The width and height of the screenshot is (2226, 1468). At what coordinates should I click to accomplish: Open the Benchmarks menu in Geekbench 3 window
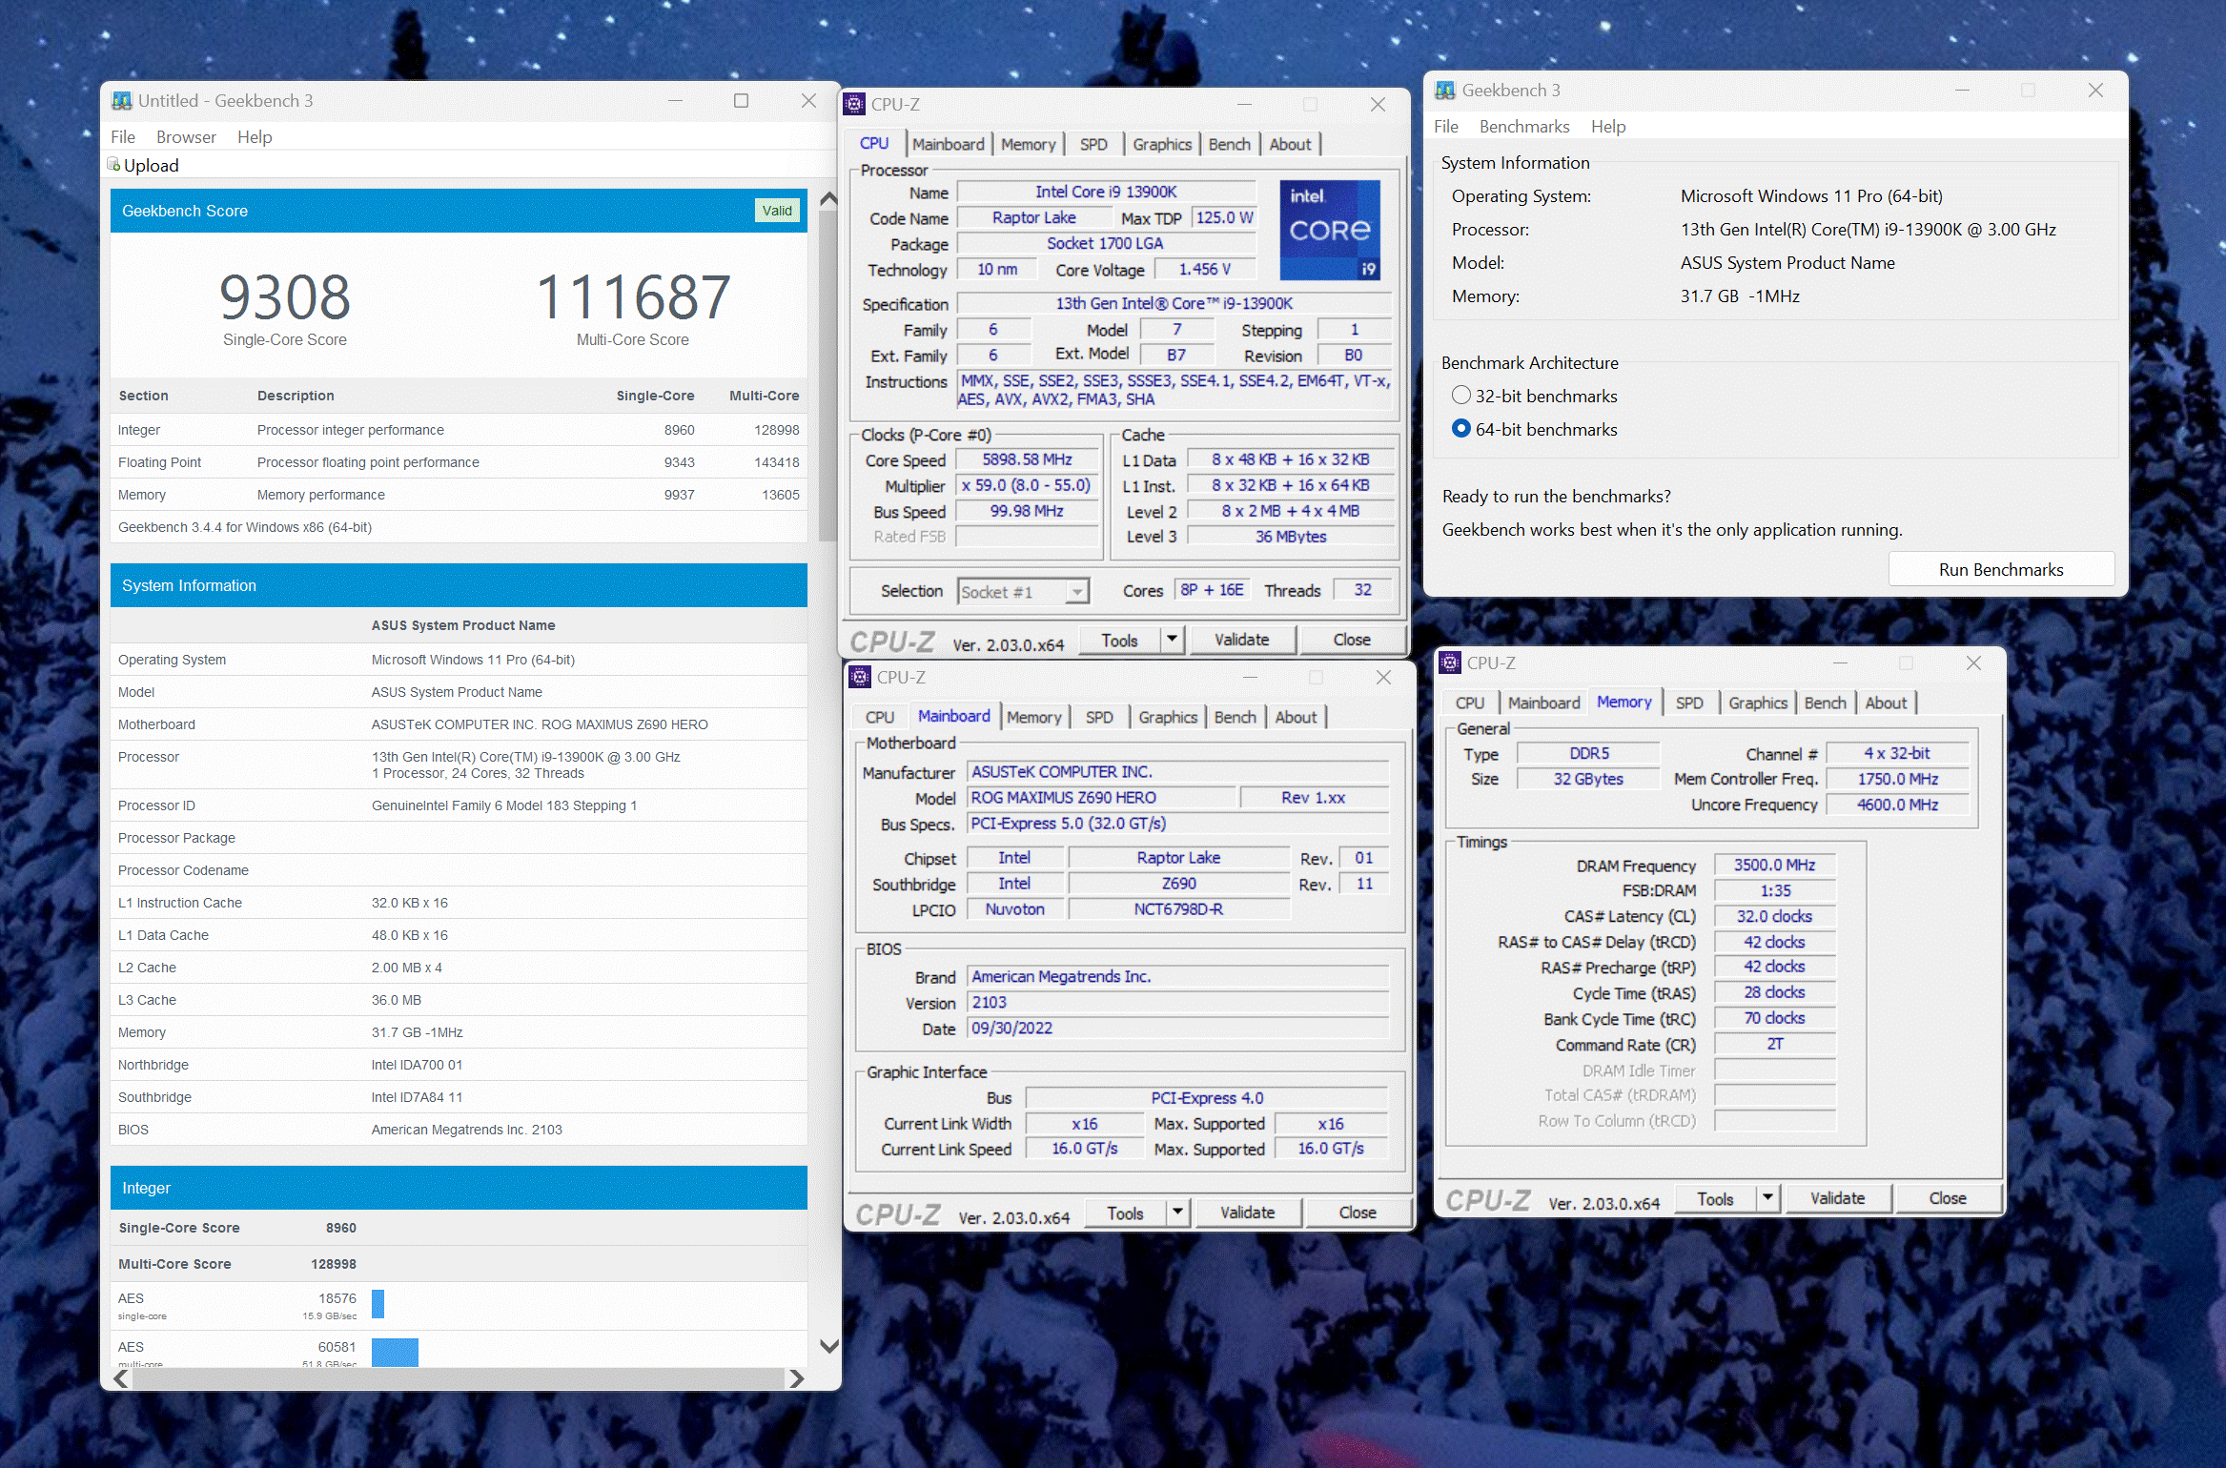pos(1523,127)
